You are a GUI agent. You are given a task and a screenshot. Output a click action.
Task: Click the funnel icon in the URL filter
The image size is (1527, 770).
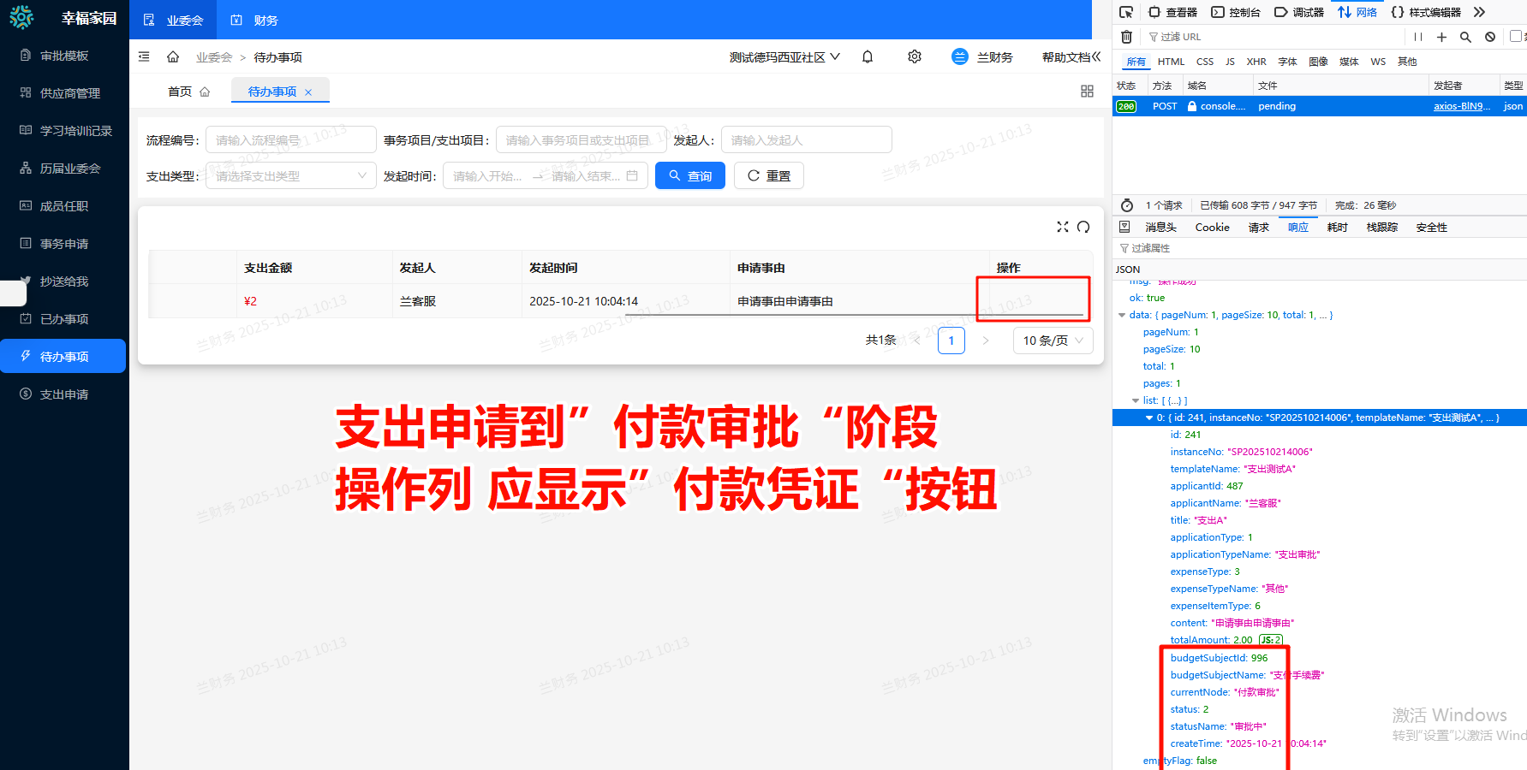click(1153, 37)
